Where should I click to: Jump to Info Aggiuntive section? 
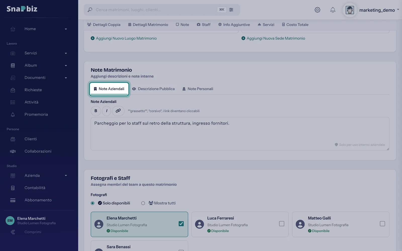click(x=234, y=25)
